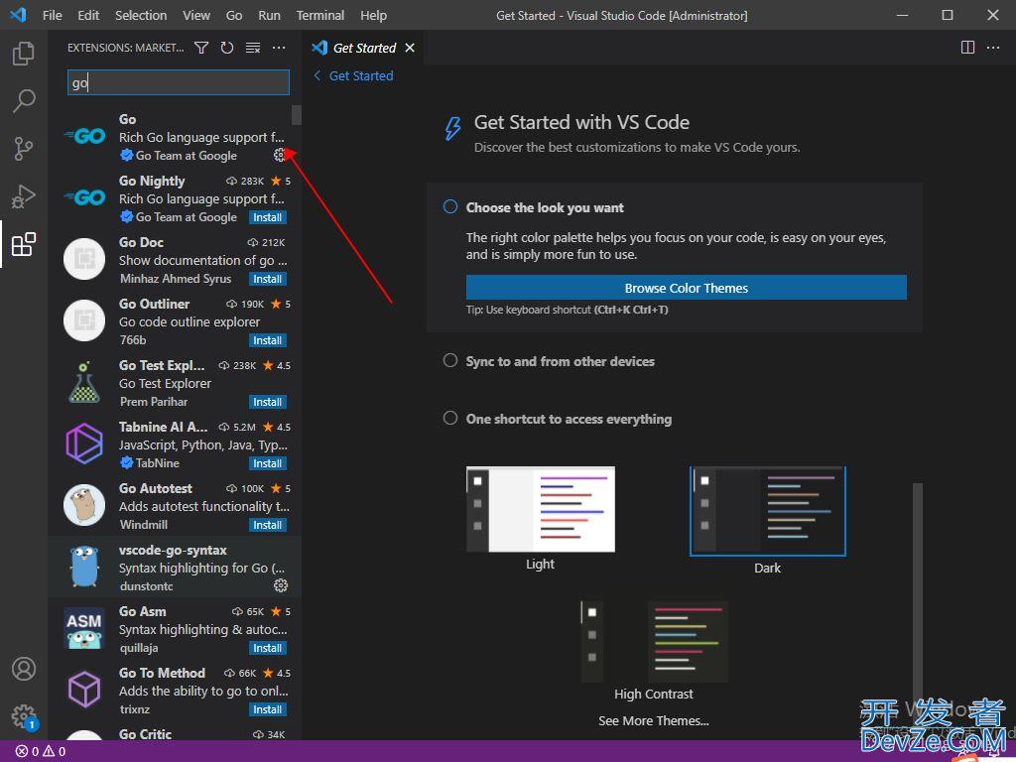Image resolution: width=1016 pixels, height=762 pixels.
Task: Close the Get Started tab
Action: [x=410, y=48]
